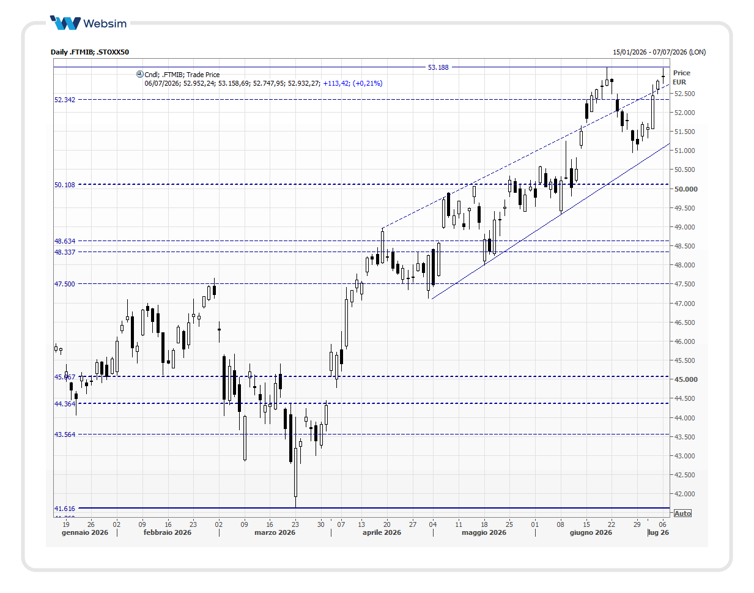The width and height of the screenshot is (754, 593).
Task: Click the Websim brand name text
Action: click(105, 23)
